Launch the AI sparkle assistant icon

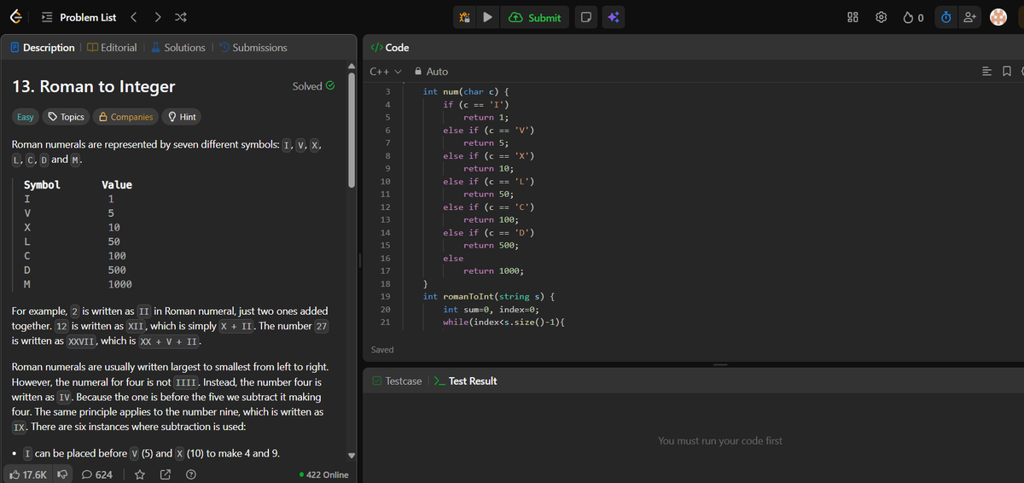(614, 17)
